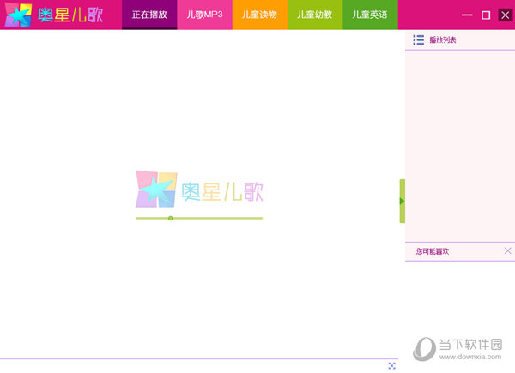Open the 正在播放 tab
Screen dimensions: 515x373
tap(149, 15)
